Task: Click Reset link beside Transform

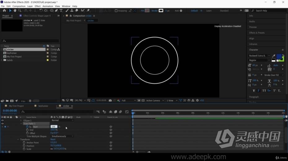Action: tap(53, 139)
